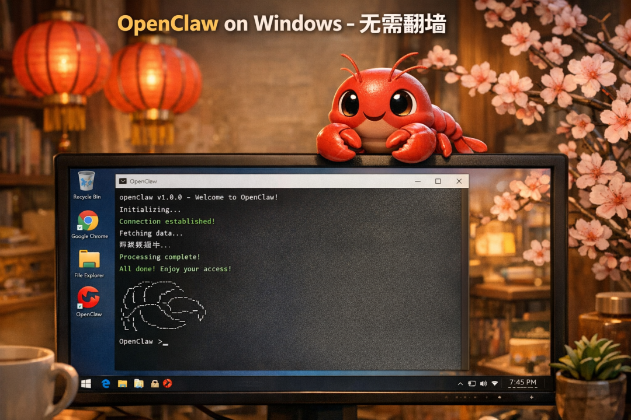Image resolution: width=631 pixels, height=420 pixels.
Task: Close the OpenClaw terminal window
Action: (459, 181)
